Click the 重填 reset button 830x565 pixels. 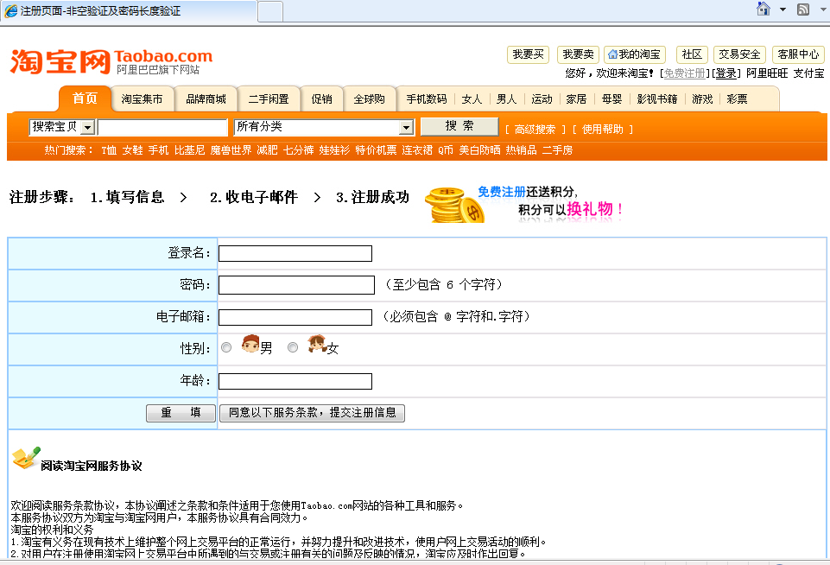(x=181, y=413)
